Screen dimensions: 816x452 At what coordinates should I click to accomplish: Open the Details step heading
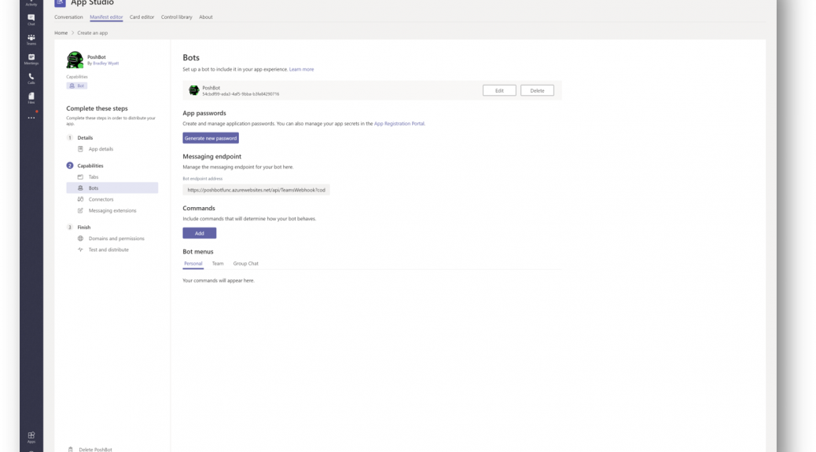[85, 137]
